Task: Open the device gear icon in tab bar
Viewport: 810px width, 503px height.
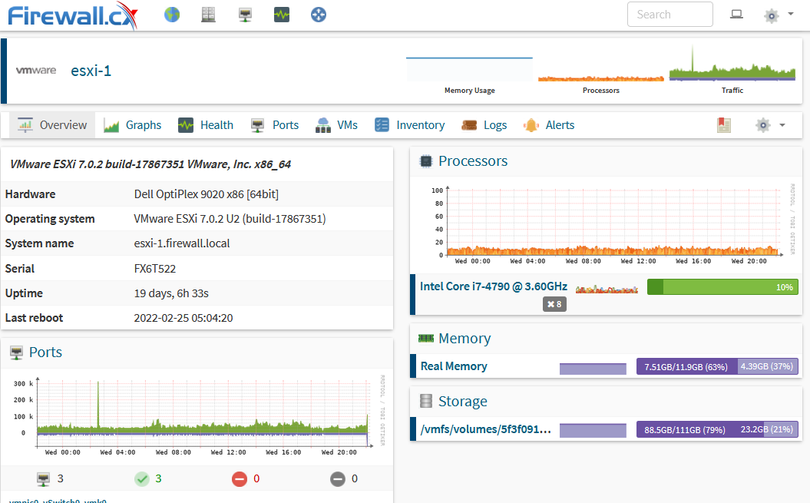Action: 763,125
